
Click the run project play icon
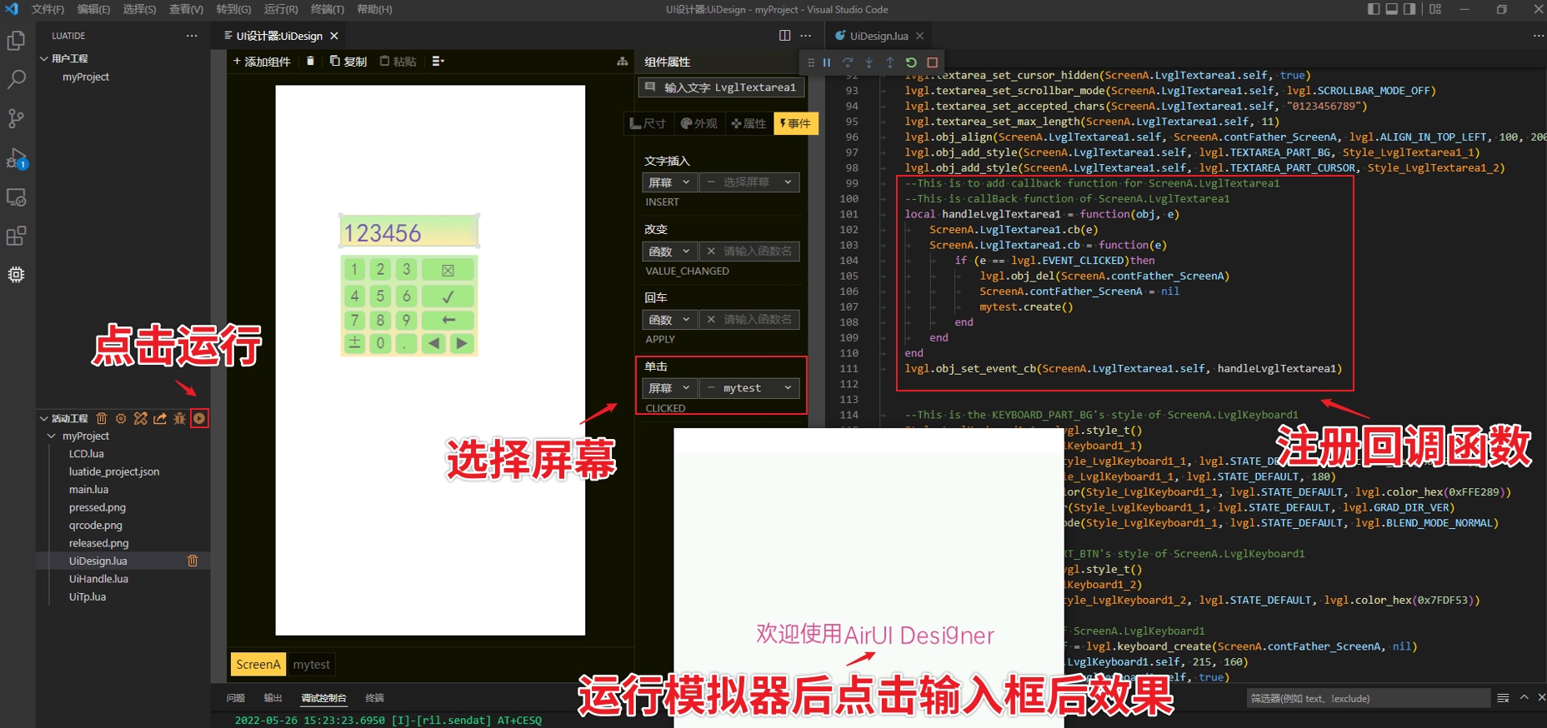[x=199, y=418]
